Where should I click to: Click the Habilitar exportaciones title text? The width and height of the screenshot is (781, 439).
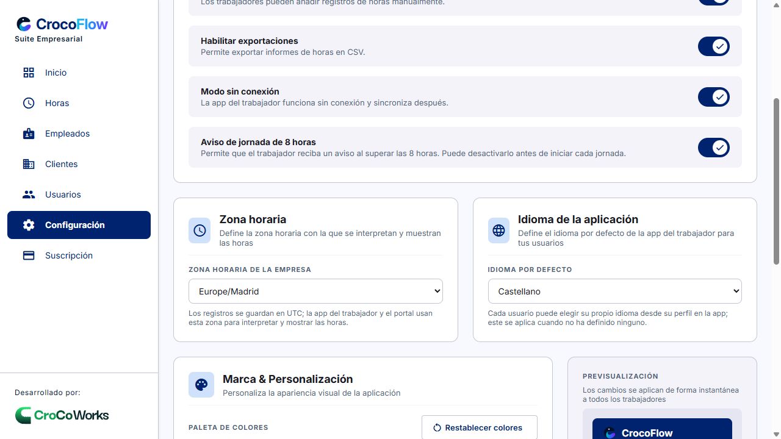(250, 41)
